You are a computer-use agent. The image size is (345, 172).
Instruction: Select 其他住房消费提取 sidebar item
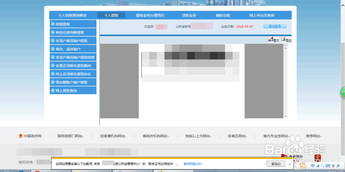coord(73,32)
